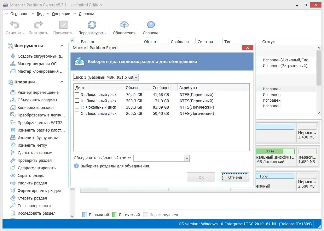
Task: Open the Диск 1 selection dropdown
Action: tap(136, 77)
